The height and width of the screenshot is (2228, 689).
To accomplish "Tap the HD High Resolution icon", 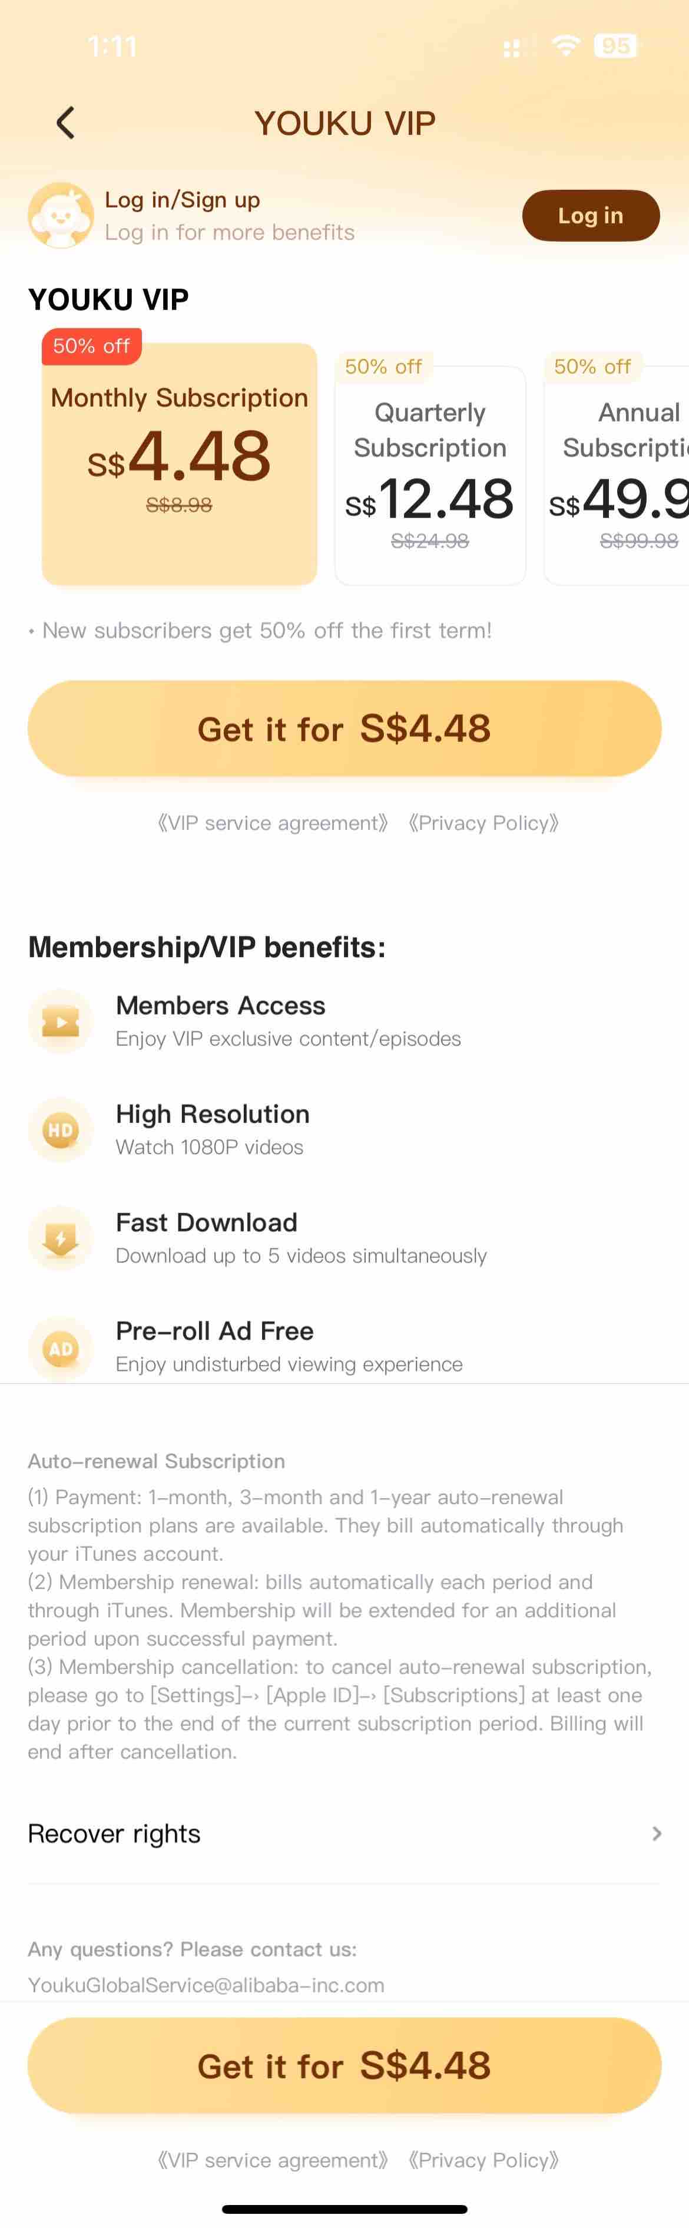I will (x=61, y=1129).
